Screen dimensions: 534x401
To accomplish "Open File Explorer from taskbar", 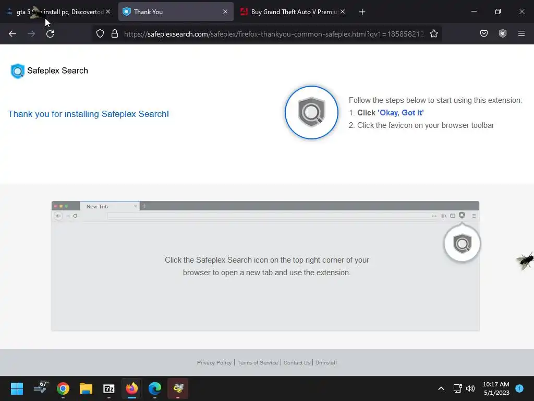I will pos(86,388).
